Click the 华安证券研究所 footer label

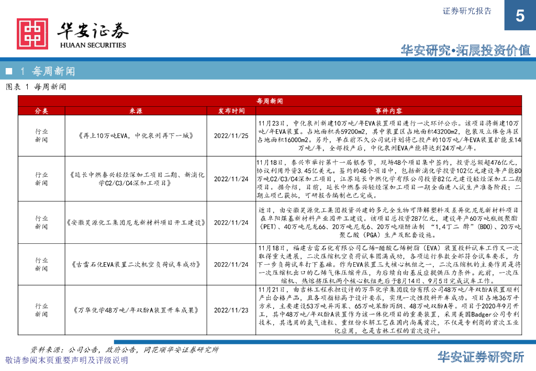pos(481,357)
